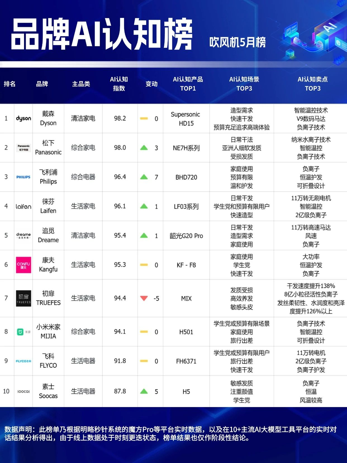Screen dimensions: 347x463
Task: Click the Dyson brand logo
Action: click(x=23, y=119)
